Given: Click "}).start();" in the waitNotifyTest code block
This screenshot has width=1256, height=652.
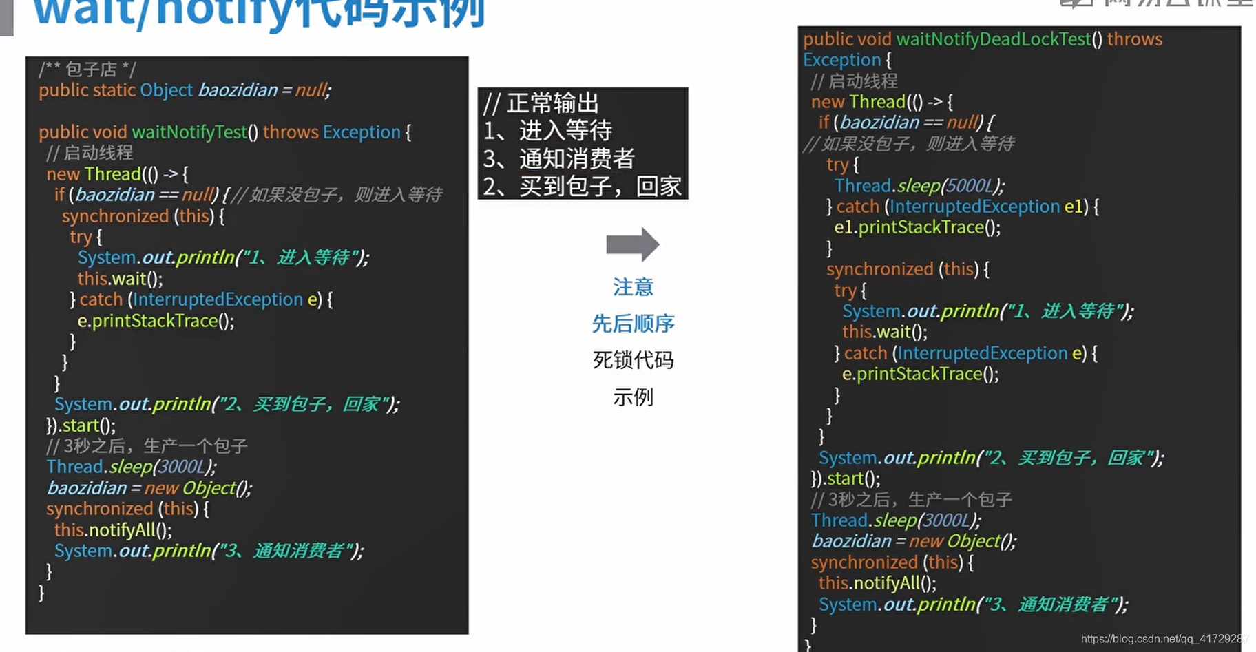Looking at the screenshot, I should point(81,425).
